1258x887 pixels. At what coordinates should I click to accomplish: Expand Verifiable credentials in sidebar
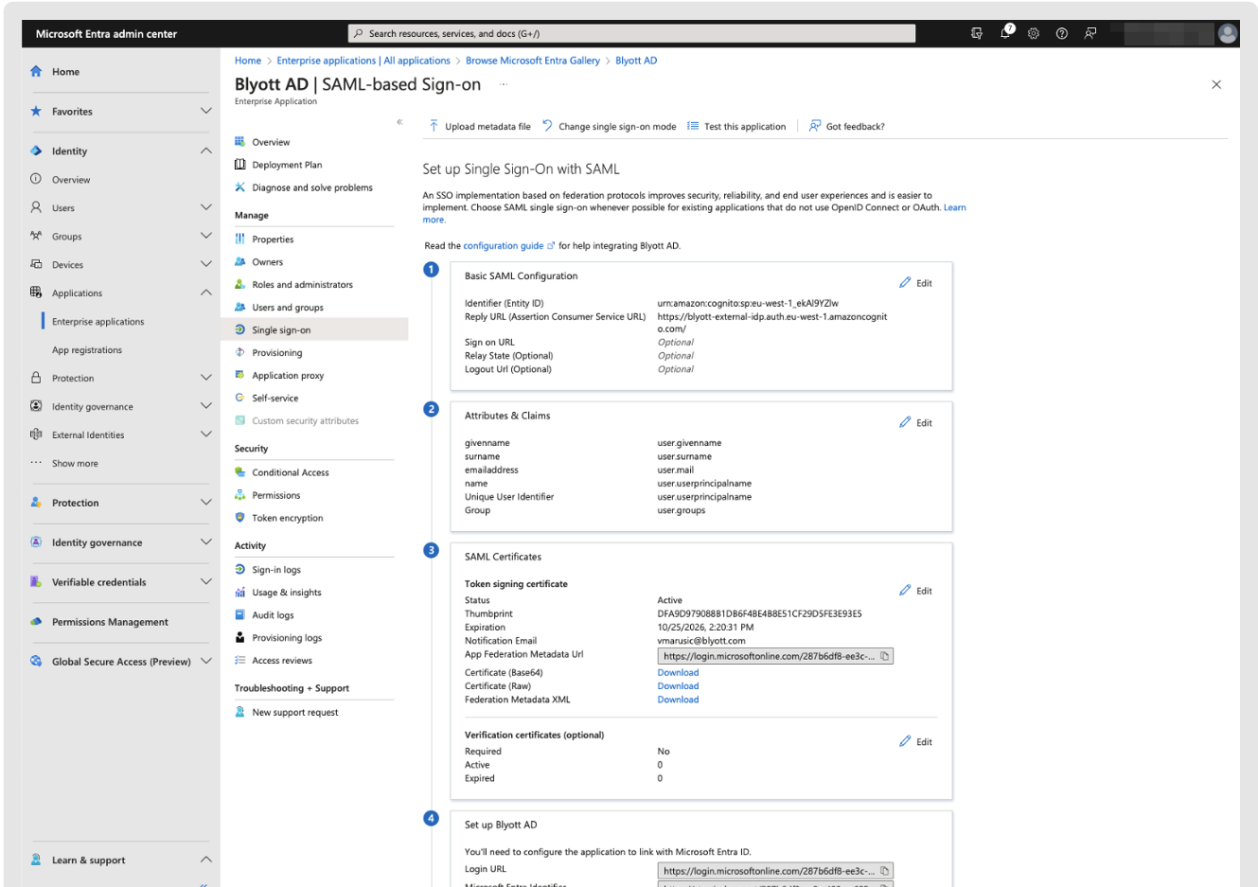[x=205, y=582]
